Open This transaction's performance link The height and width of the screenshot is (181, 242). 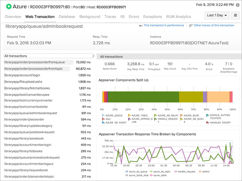click(164, 26)
